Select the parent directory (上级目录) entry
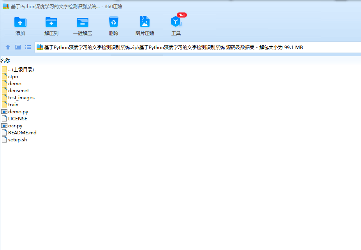 coord(18,70)
